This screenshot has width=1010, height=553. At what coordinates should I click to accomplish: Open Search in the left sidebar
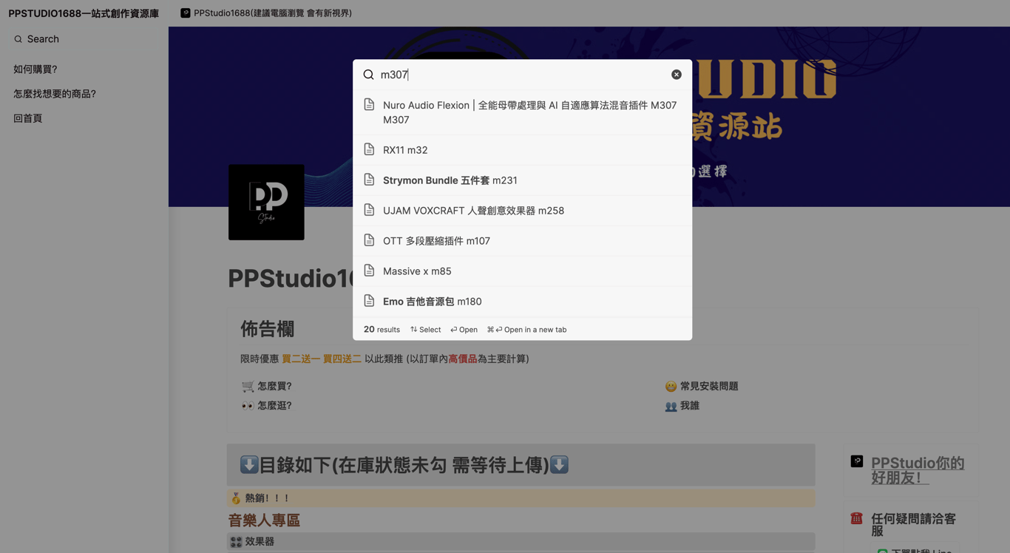(x=84, y=39)
